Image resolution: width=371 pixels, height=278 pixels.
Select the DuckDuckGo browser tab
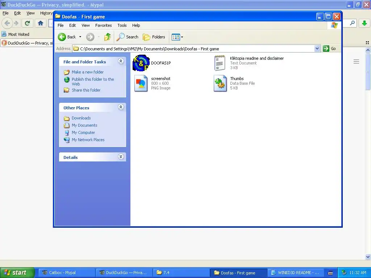pos(27,43)
